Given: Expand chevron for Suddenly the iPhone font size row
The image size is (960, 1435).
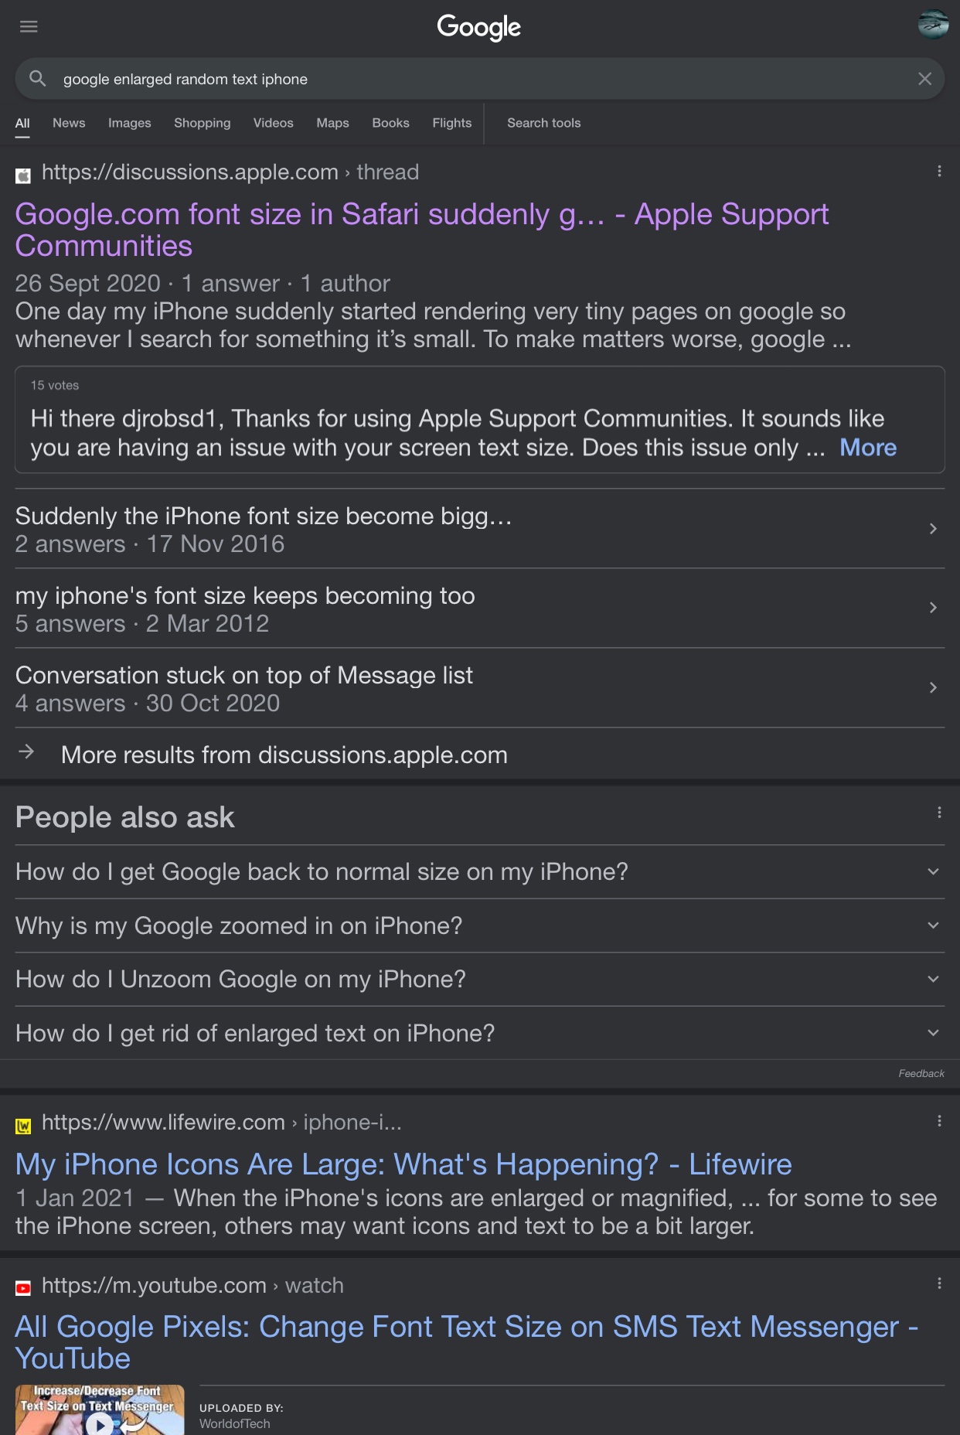Looking at the screenshot, I should click(x=934, y=529).
